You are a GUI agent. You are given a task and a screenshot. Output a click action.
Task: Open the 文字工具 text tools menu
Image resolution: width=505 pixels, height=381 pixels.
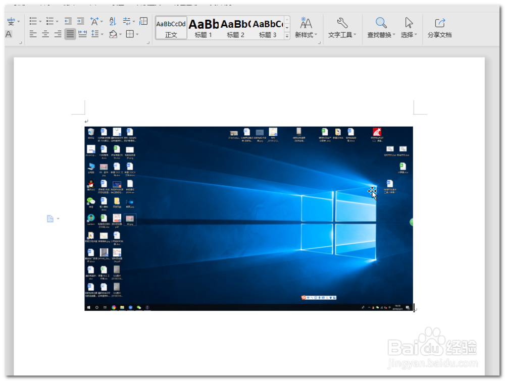342,28
